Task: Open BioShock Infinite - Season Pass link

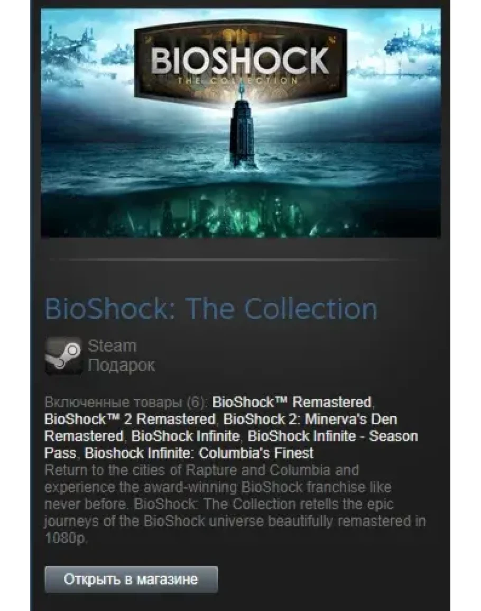Action: pyautogui.click(x=231, y=444)
